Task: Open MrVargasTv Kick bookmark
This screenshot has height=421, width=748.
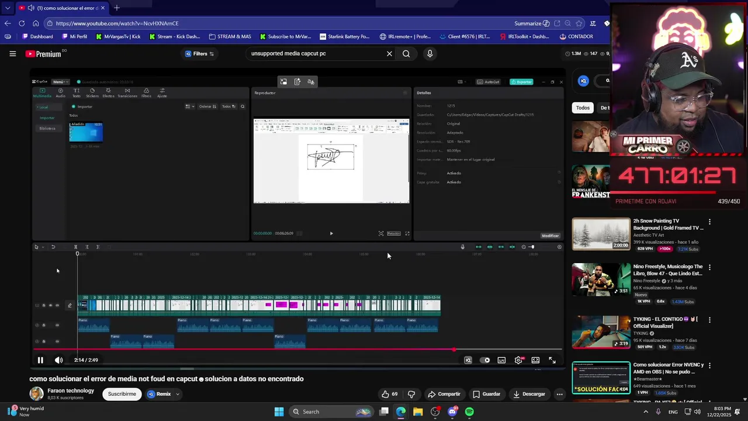Action: tap(118, 36)
